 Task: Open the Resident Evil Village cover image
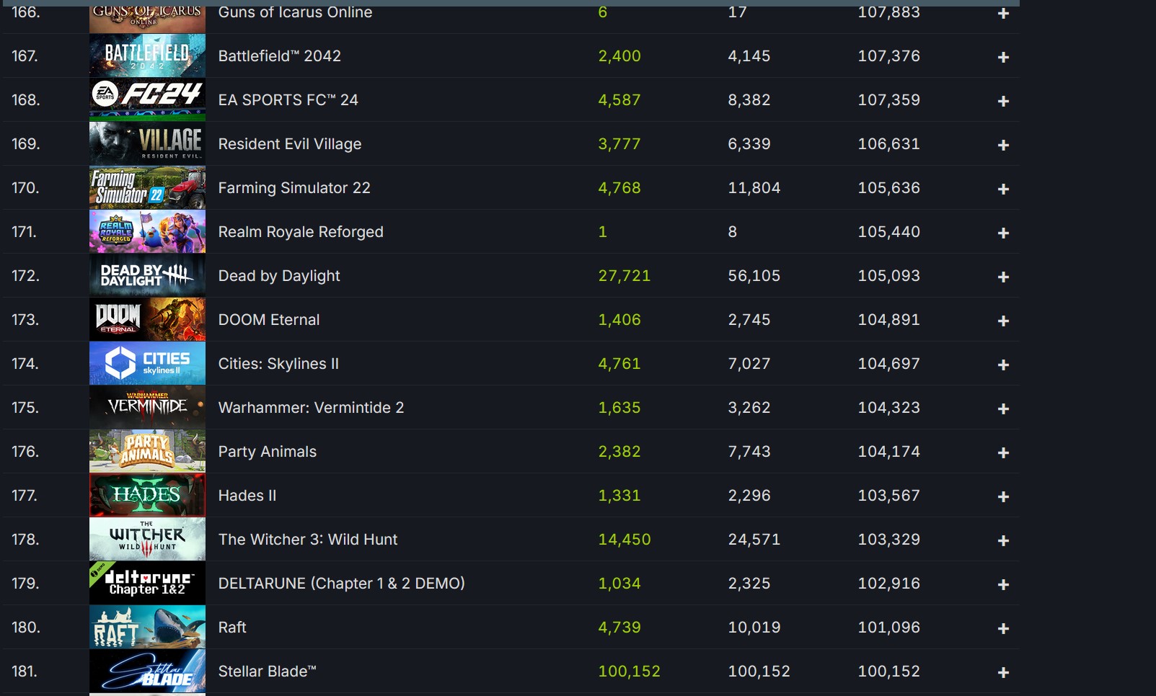(147, 143)
